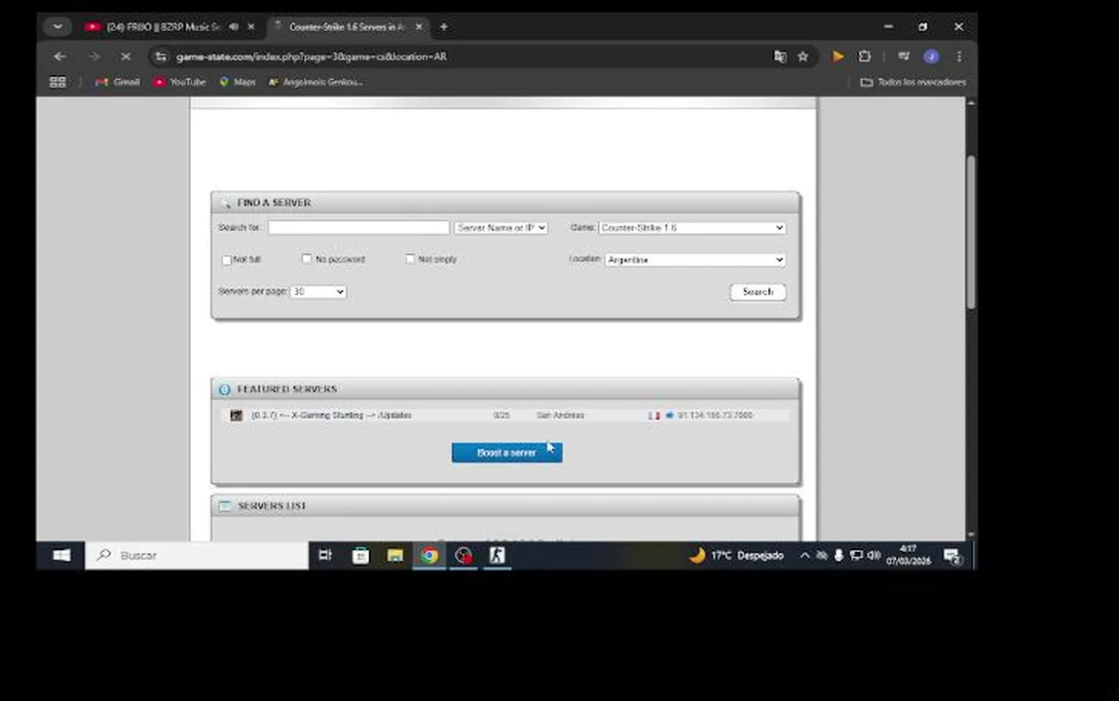Open the Counter-Strike icon on taskbar
Screen dimensions: 1119x701
pos(498,556)
